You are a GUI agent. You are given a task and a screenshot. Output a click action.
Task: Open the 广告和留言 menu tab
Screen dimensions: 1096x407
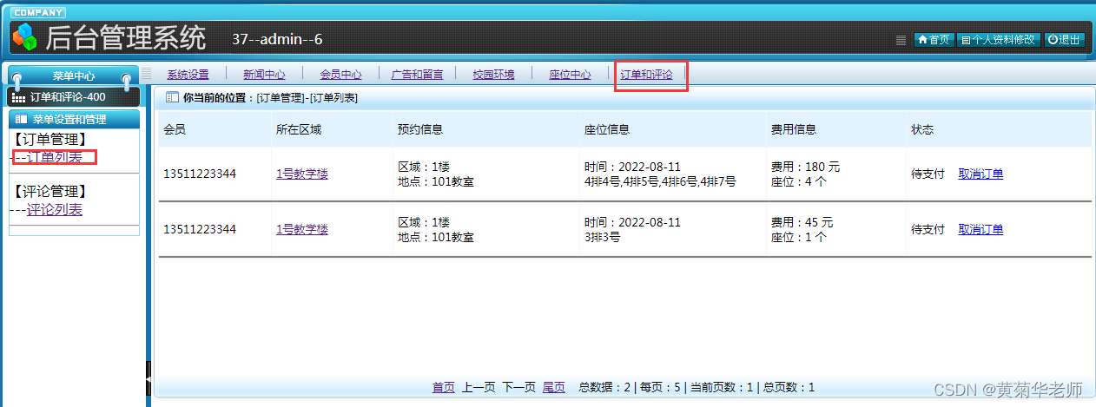point(418,75)
